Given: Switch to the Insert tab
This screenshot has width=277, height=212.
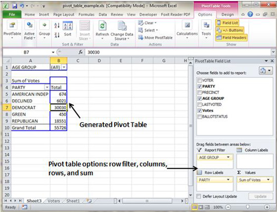Looking at the screenshot, I should 44,14.
